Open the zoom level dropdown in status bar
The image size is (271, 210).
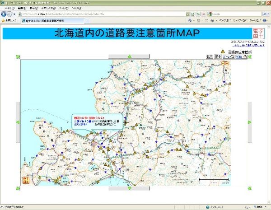point(262,207)
